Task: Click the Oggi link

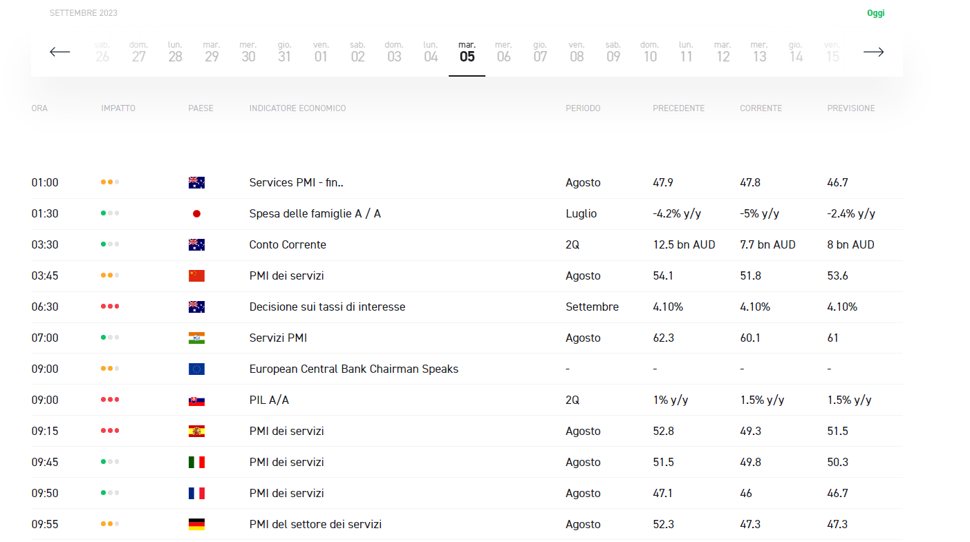Action: point(875,12)
